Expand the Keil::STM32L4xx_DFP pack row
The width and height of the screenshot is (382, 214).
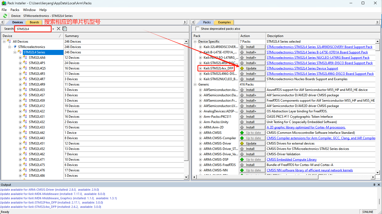(200, 68)
